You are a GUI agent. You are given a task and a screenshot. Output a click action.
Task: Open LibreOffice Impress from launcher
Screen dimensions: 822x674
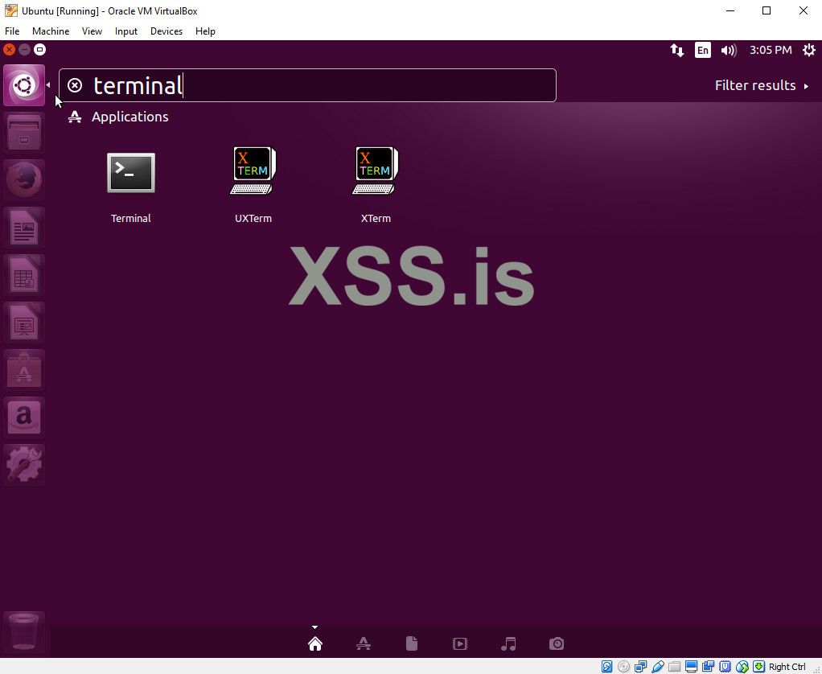(x=24, y=322)
